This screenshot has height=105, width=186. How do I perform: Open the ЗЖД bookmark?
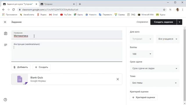pos(131,15)
